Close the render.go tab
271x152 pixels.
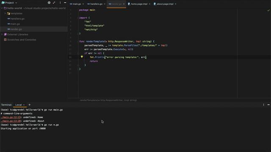coord(124,4)
